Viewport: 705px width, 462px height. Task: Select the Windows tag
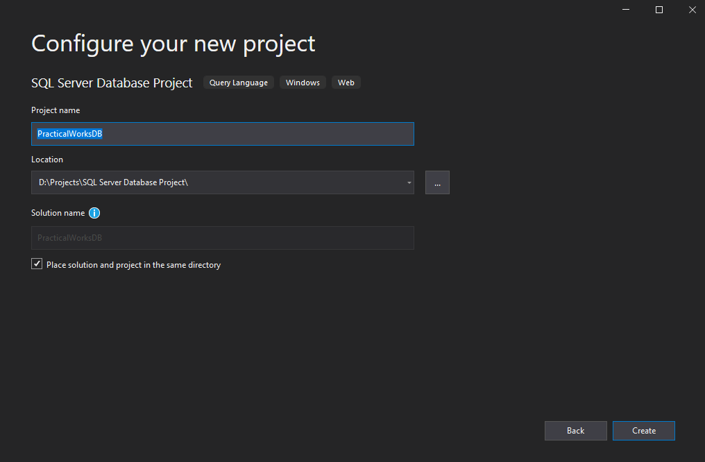point(303,83)
